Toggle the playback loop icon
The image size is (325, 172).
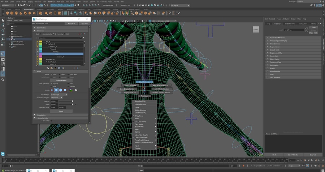click(303, 166)
